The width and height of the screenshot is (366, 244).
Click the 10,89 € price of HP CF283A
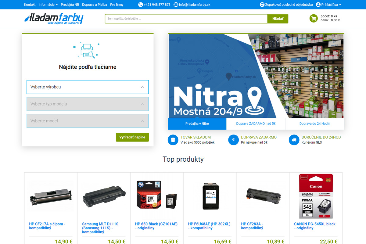click(276, 242)
